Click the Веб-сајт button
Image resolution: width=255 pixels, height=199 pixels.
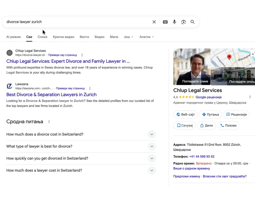(x=186, y=114)
